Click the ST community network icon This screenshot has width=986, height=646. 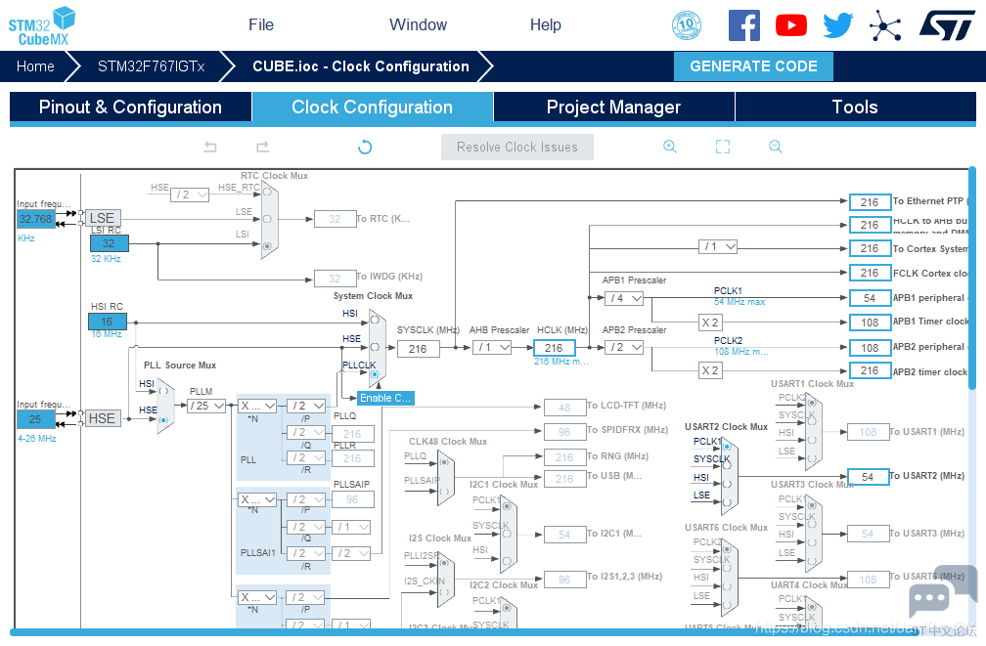pos(885,25)
